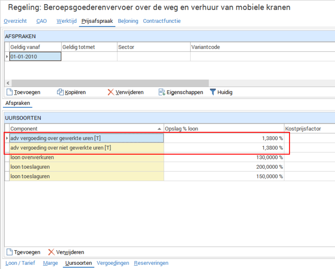Open the Beloning tab
This screenshot has width=335, height=269.
click(128, 21)
